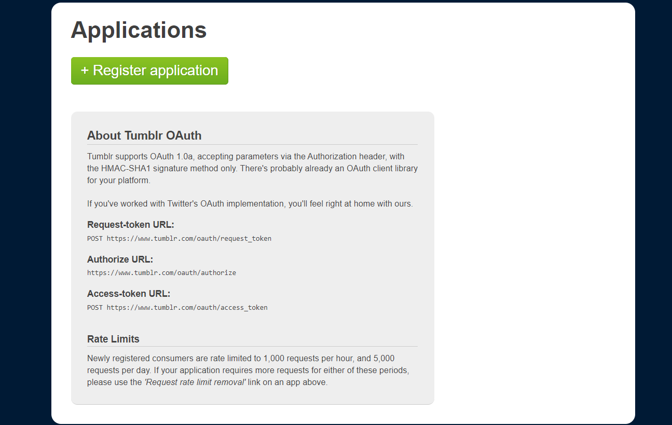
Task: Click the About Tumblr OAuth heading
Action: (144, 135)
